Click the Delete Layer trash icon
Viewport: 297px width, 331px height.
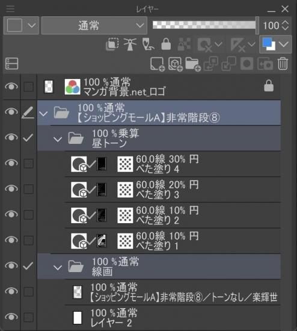coord(283,64)
